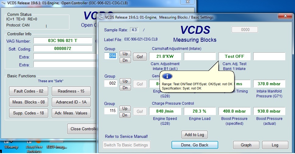Click the group 115 number field
This screenshot has height=154, width=295.
click(x=111, y=111)
